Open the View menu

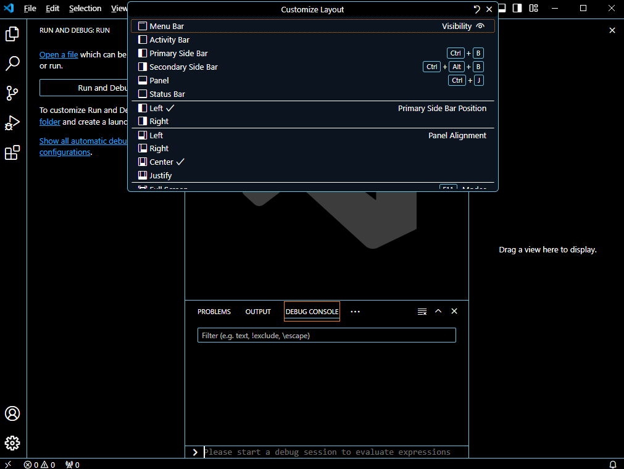(x=119, y=8)
